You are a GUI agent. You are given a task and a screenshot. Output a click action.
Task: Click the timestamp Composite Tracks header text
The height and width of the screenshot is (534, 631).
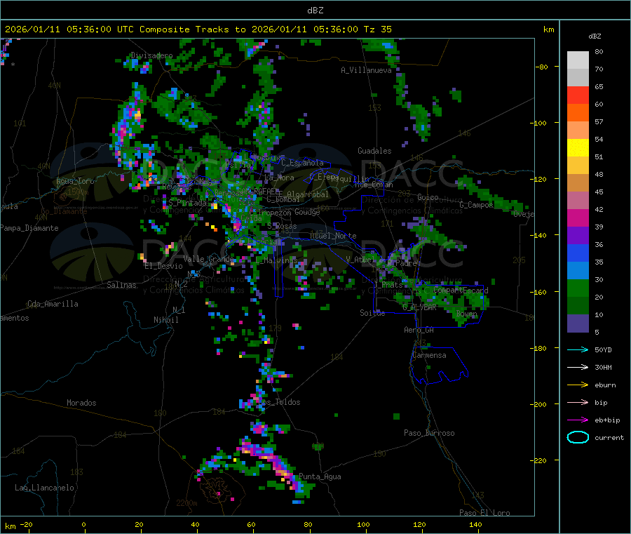[x=198, y=29]
